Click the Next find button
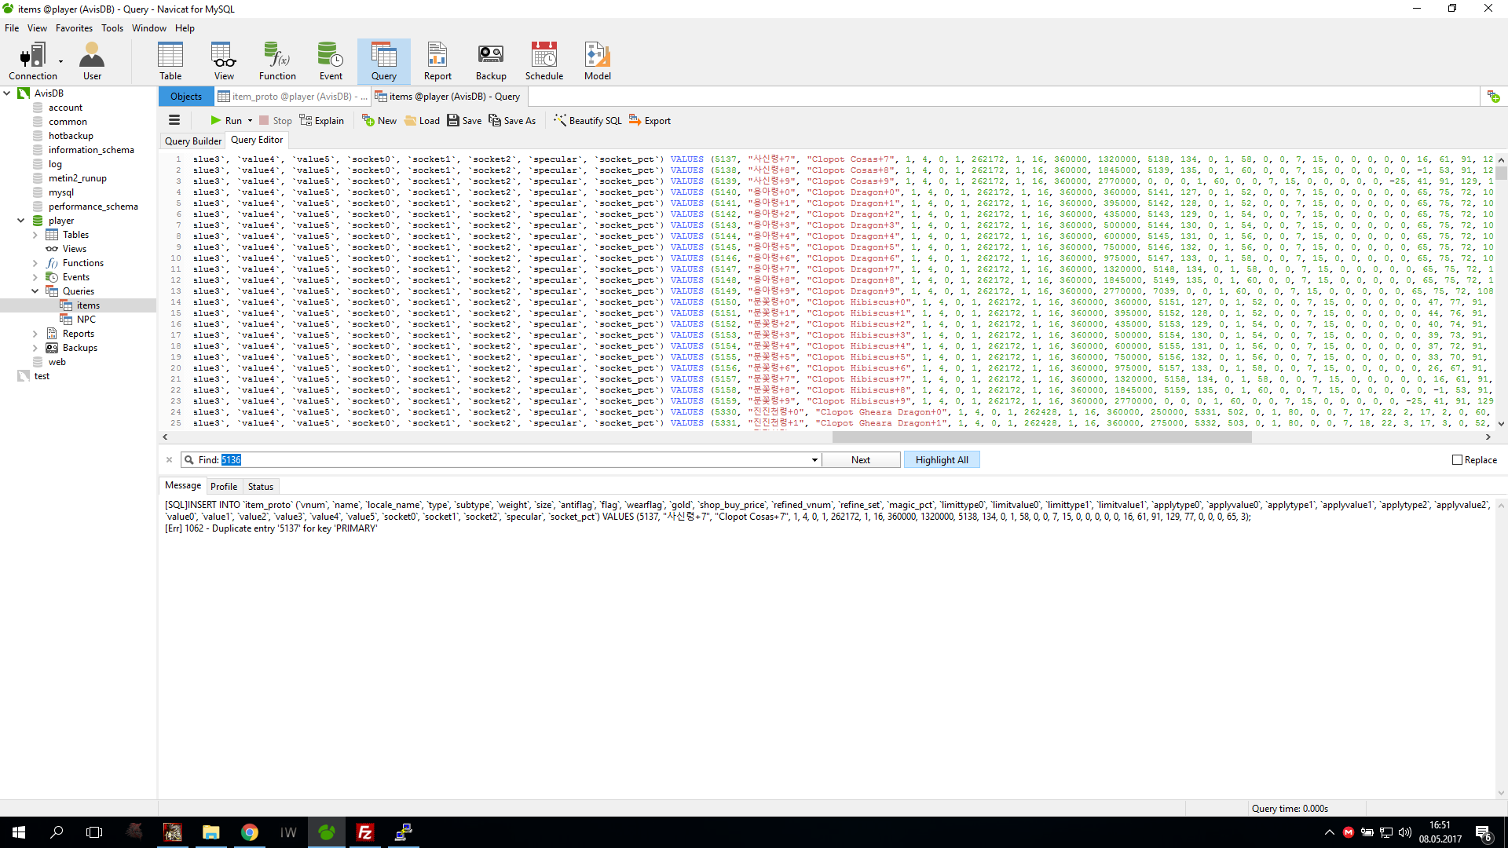 861,460
